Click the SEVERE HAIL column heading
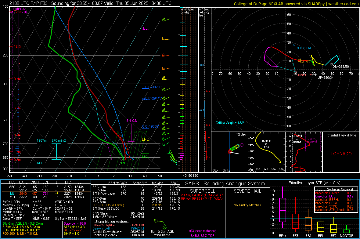Image resolution: width=360 pixels, height=239 pixels. click(247, 191)
